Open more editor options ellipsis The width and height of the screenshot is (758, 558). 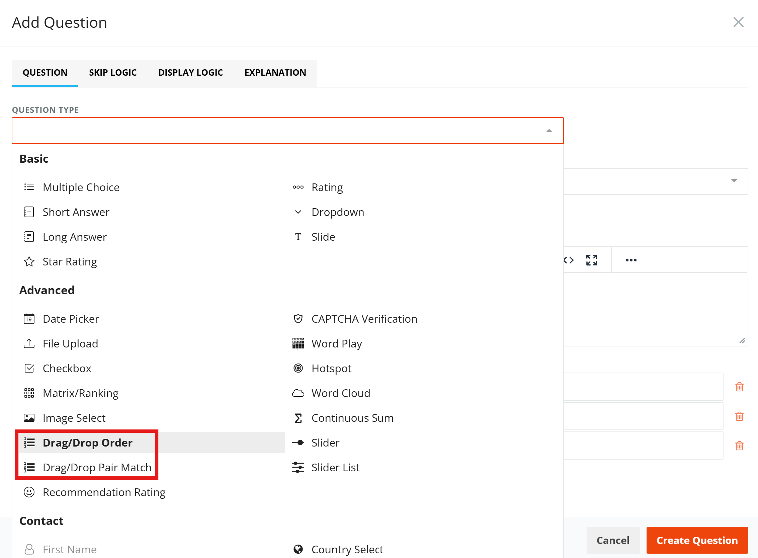pyautogui.click(x=631, y=260)
